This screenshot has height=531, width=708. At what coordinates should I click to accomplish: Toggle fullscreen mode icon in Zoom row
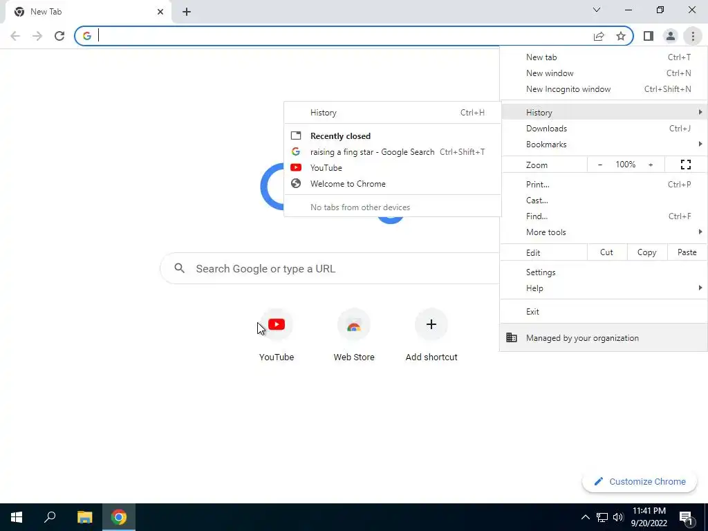click(x=685, y=165)
